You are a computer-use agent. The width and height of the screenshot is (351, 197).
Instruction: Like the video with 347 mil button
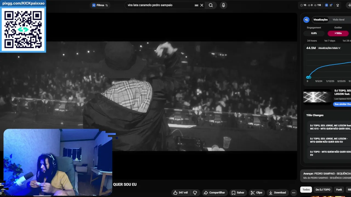coord(180,193)
